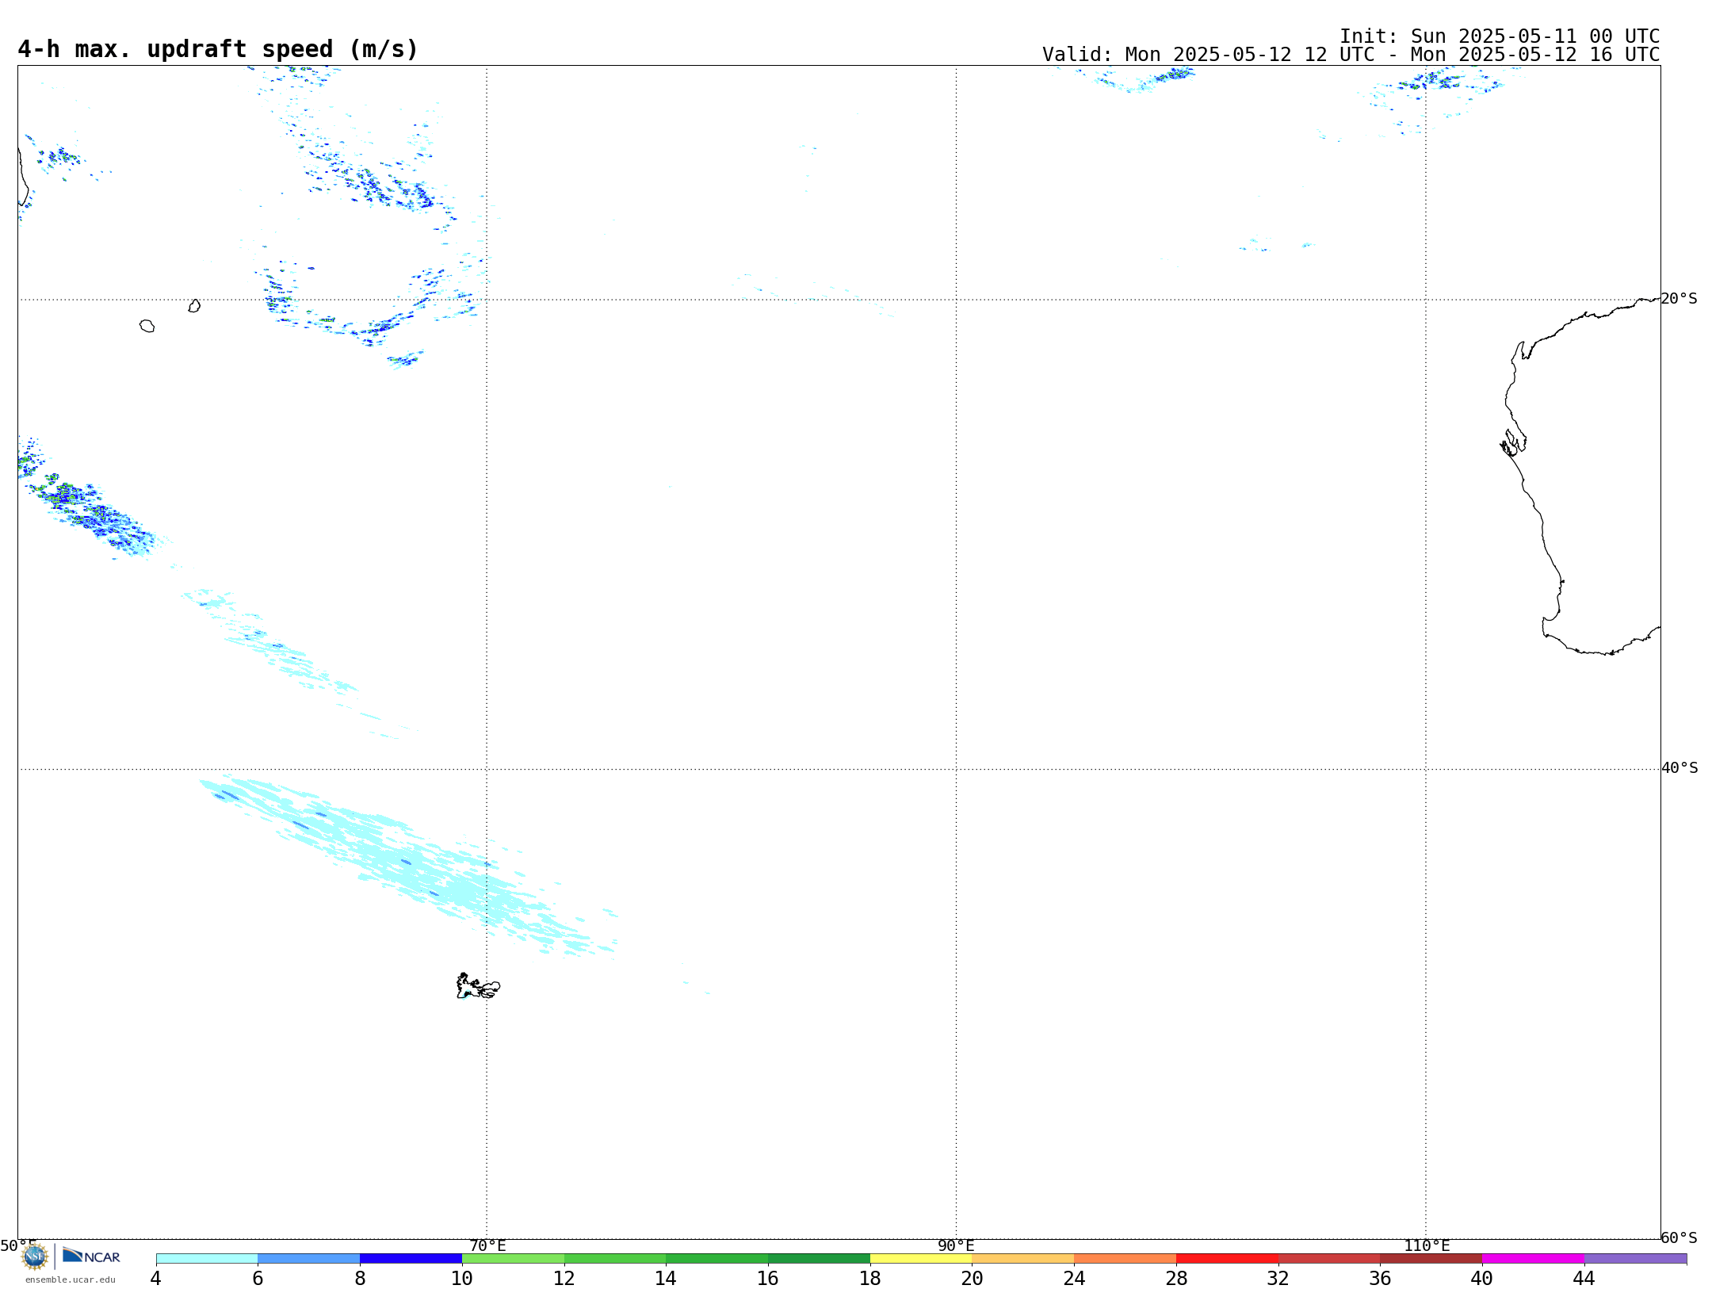Click the large cyan updraft band south of 40°S
The image size is (1712, 1289).
click(408, 866)
